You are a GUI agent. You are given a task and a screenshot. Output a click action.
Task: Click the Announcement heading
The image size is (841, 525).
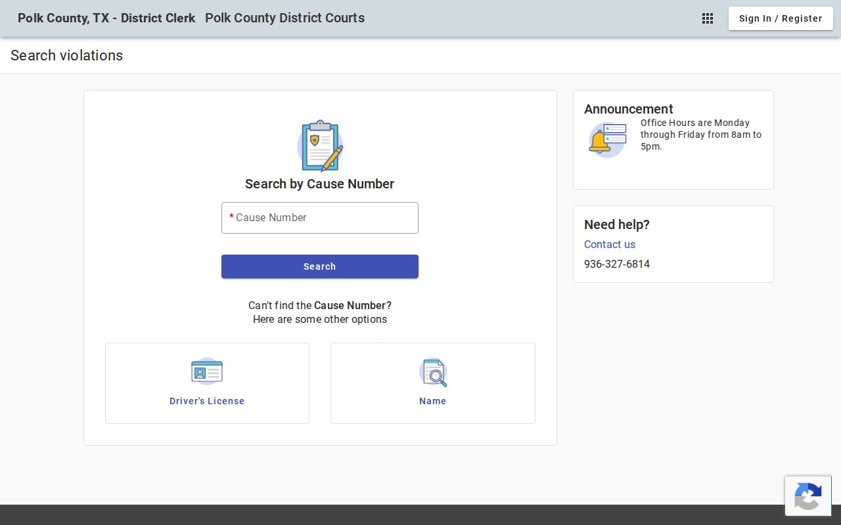[629, 109]
